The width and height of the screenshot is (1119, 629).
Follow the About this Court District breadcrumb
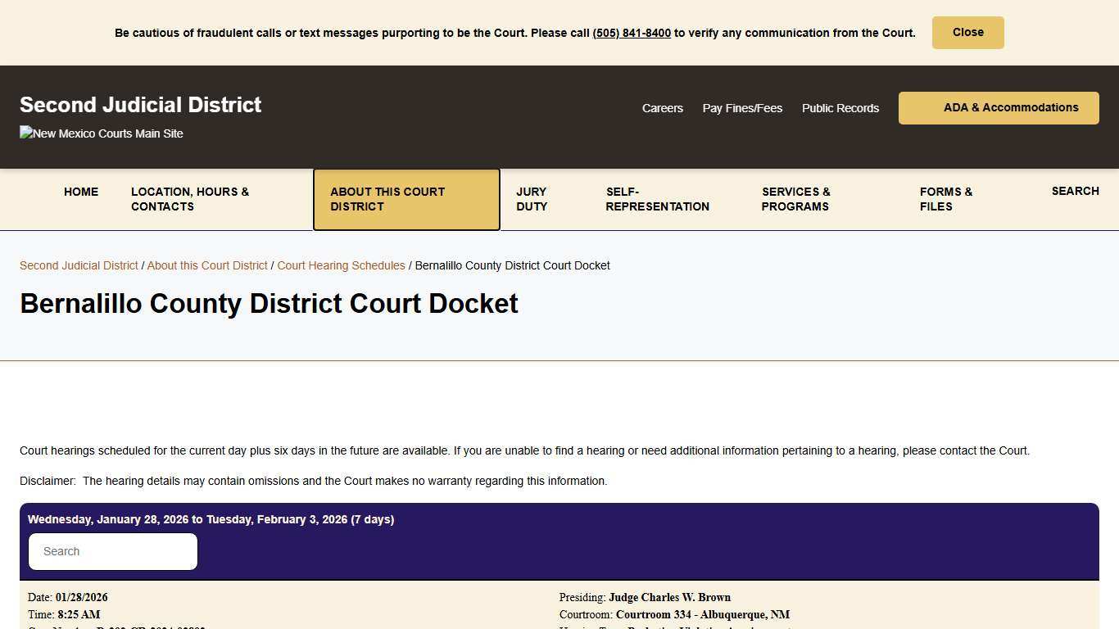[207, 265]
